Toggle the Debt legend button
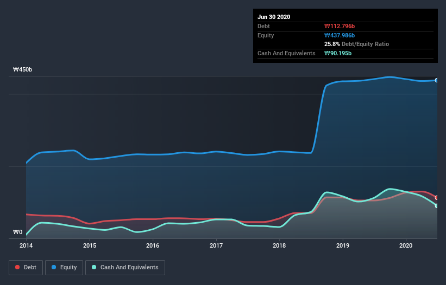Image resolution: width=446 pixels, height=285 pixels. point(26,268)
